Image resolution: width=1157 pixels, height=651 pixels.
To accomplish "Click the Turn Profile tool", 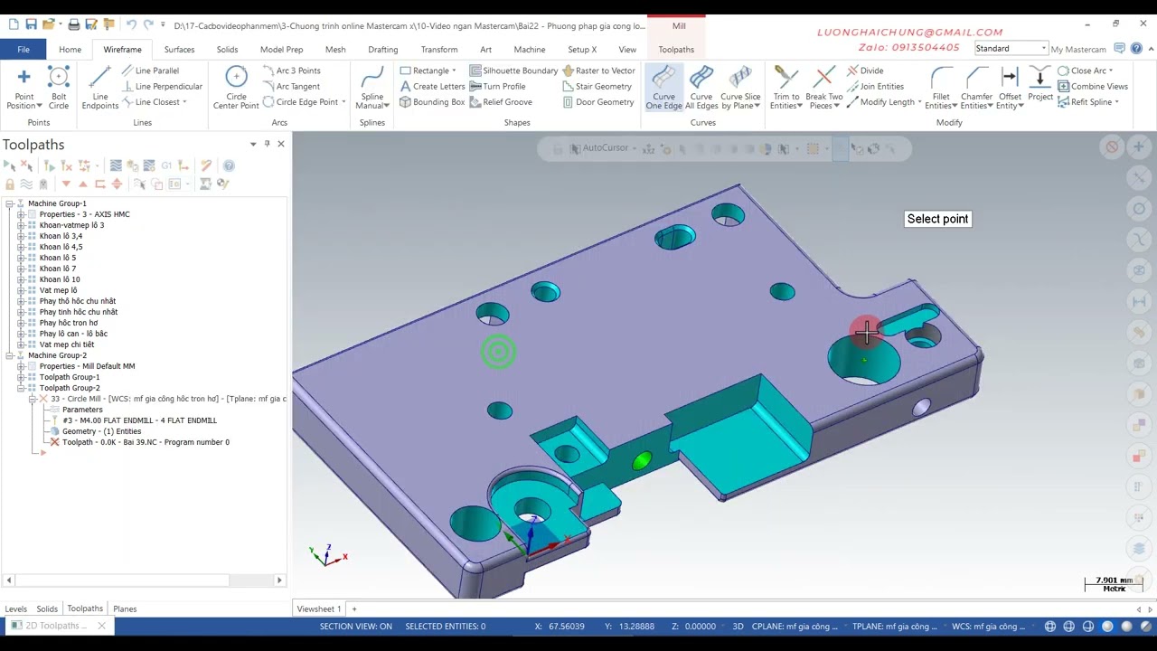I will [x=497, y=86].
